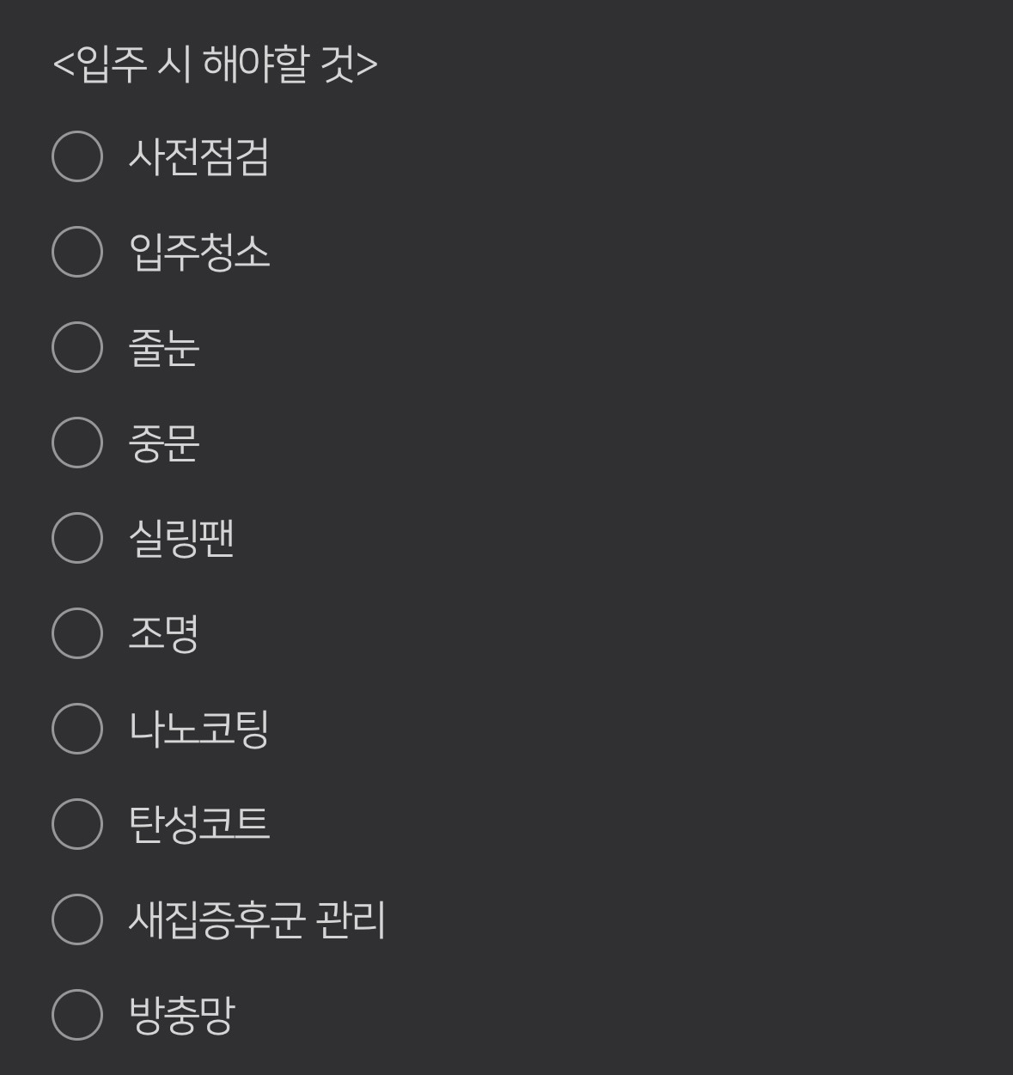The width and height of the screenshot is (1013, 1075).
Task: Click the 새집증후군 관리 text entry
Action: coord(257,920)
